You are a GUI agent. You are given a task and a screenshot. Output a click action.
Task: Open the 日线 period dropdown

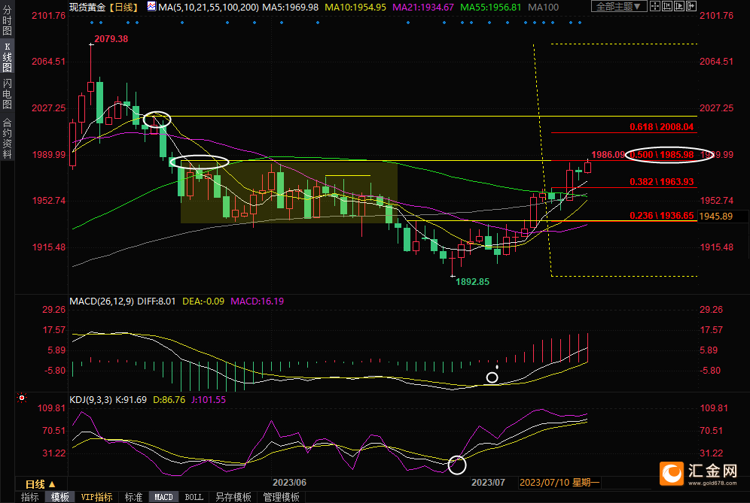(41, 484)
